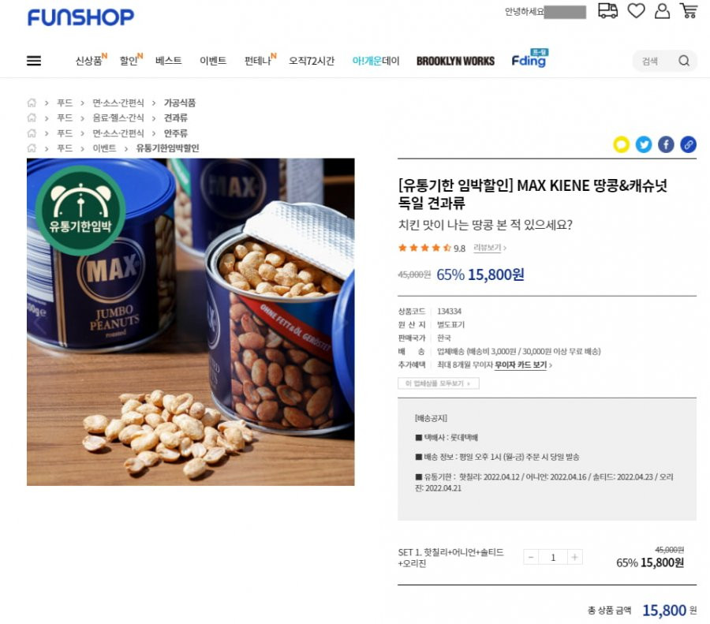The height and width of the screenshot is (624, 710).
Task: Share product on Facebook
Action: (666, 144)
